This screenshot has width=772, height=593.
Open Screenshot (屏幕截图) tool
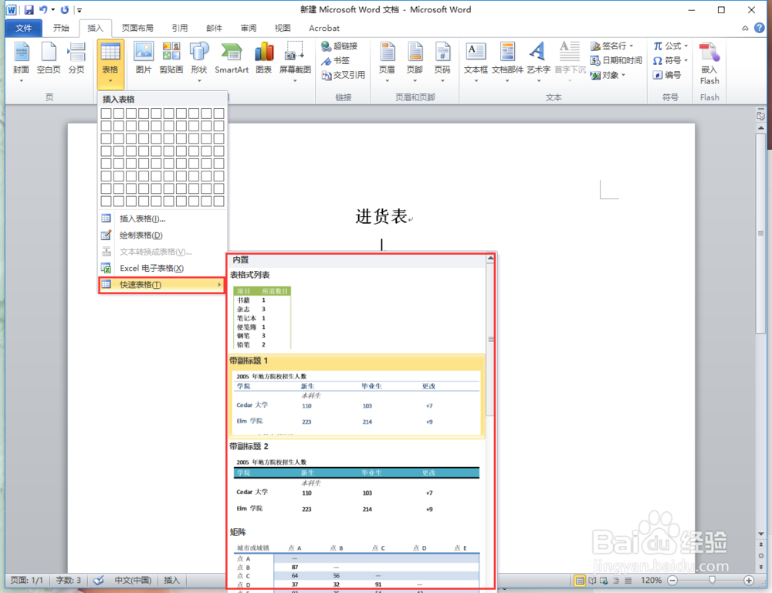[x=295, y=62]
